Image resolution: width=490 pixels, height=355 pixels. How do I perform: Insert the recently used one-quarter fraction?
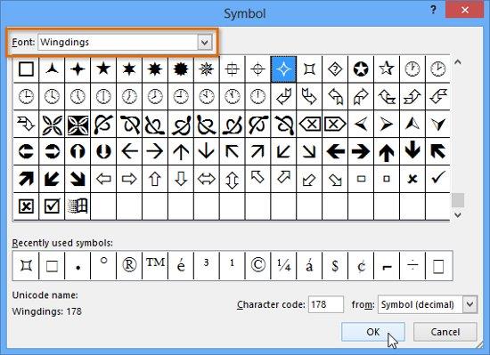[x=283, y=265]
